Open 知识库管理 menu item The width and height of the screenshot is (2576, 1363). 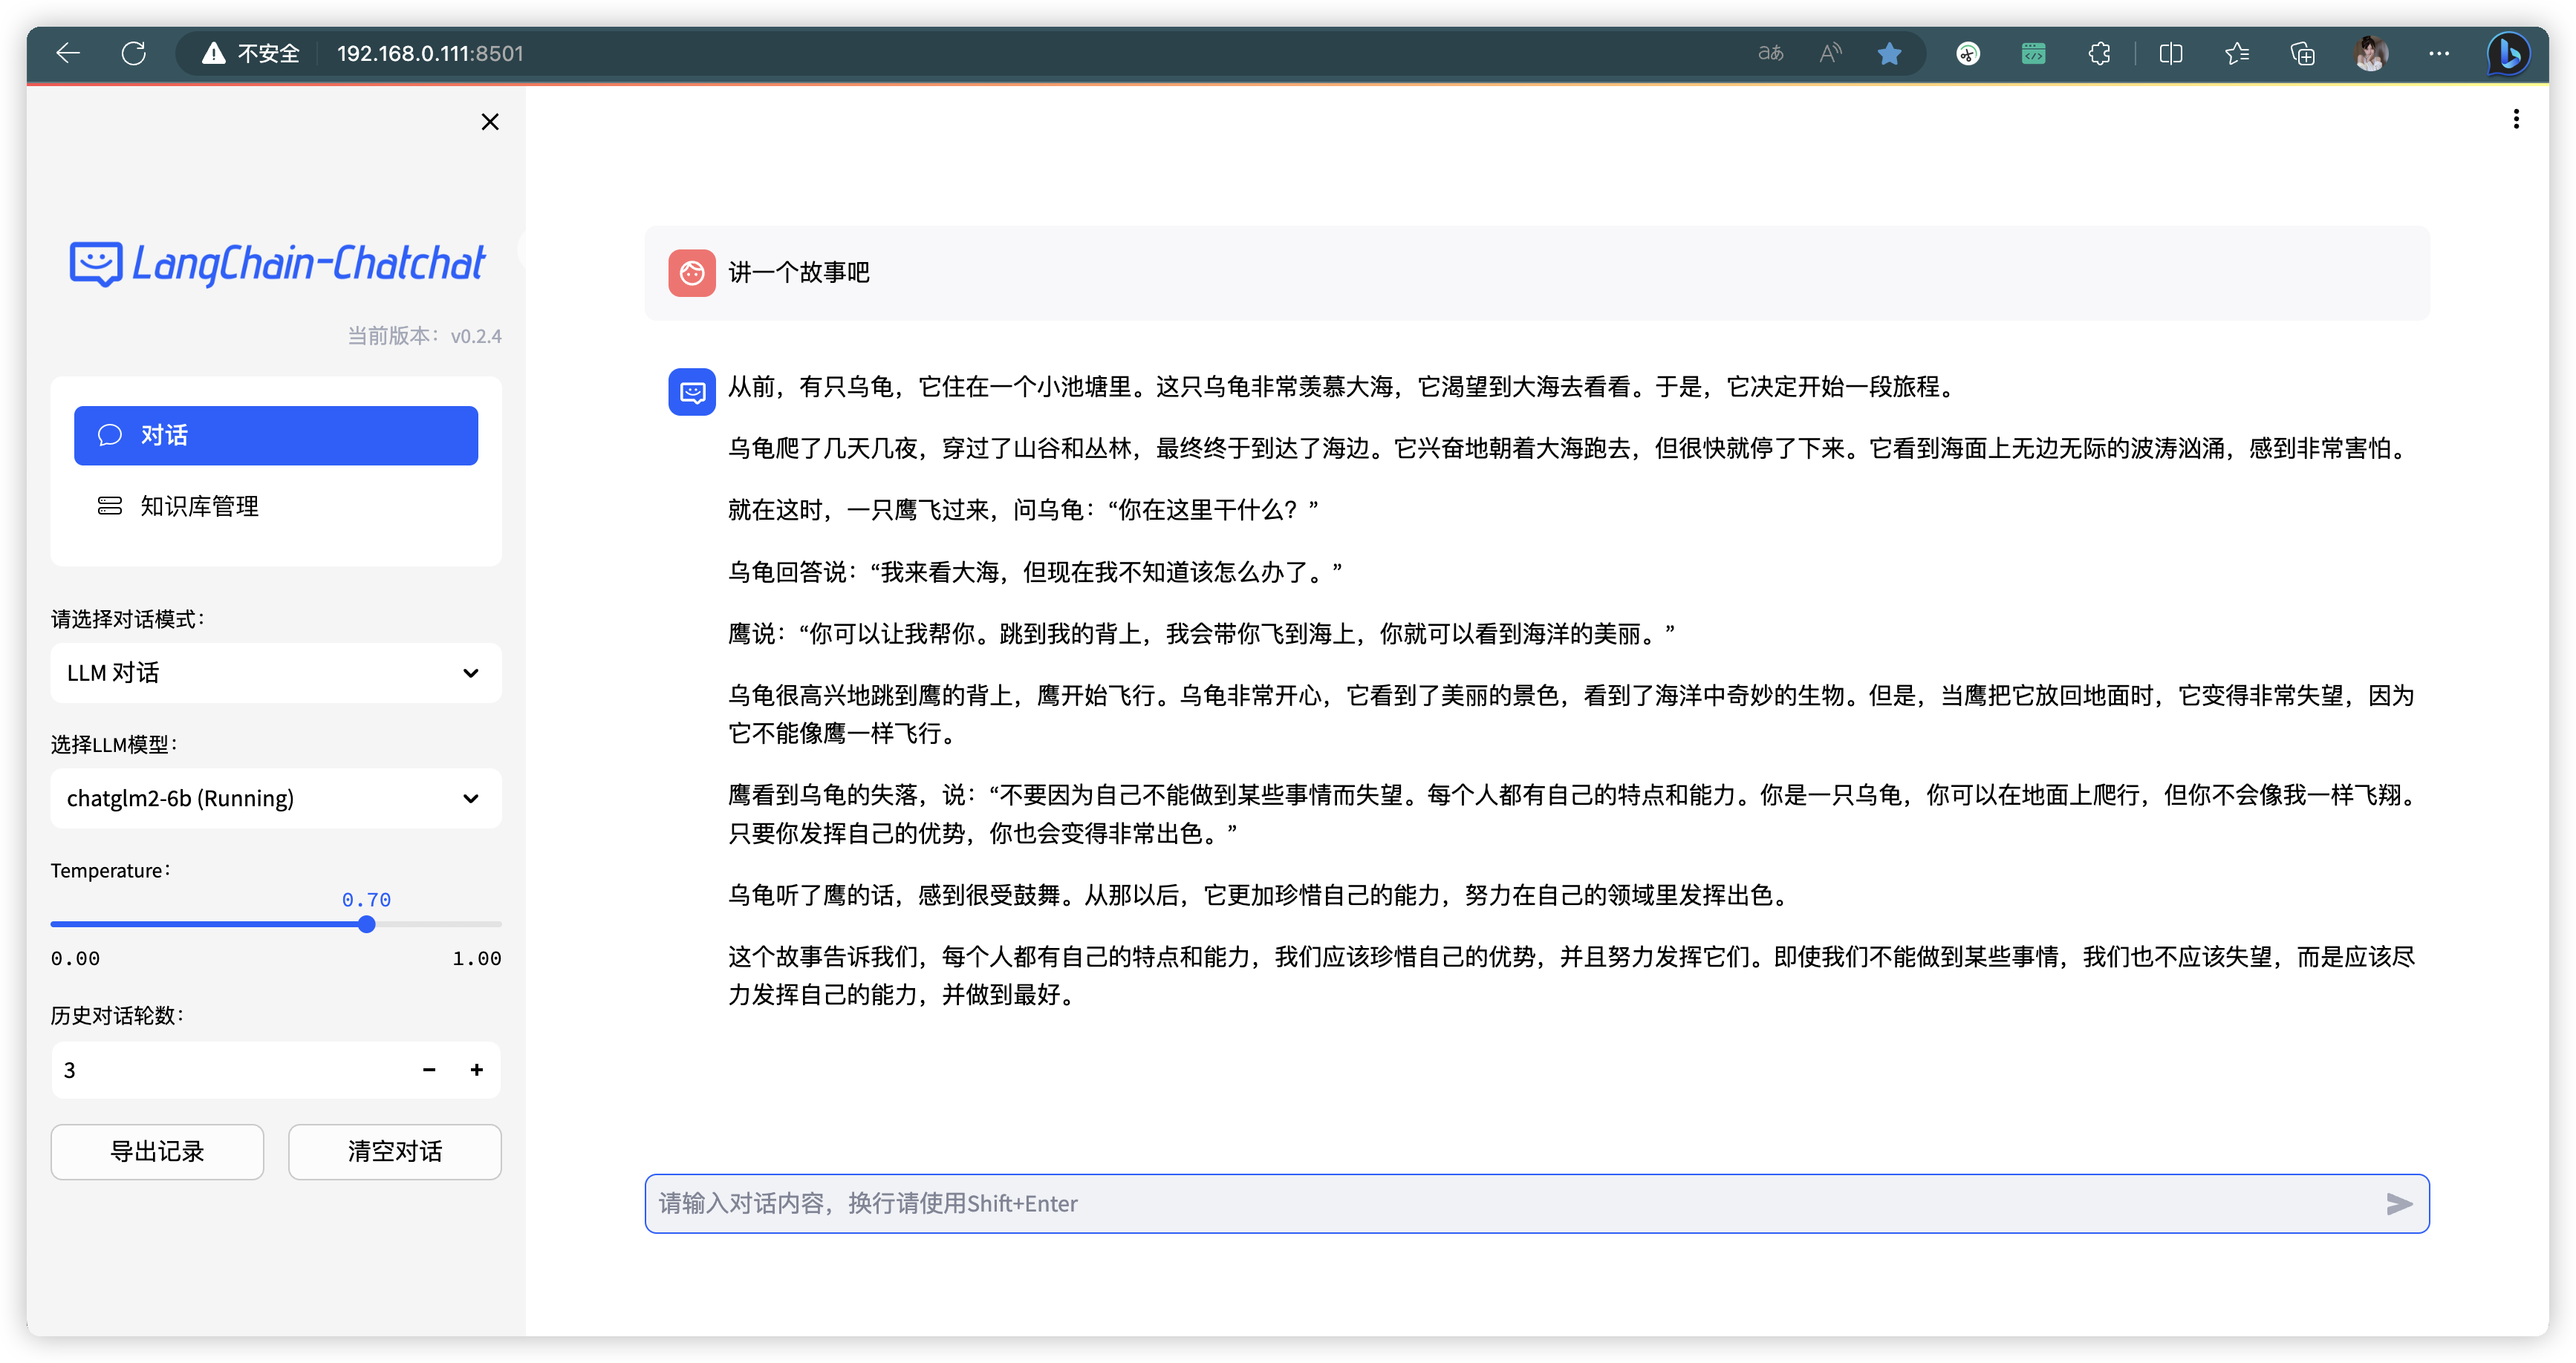point(200,506)
